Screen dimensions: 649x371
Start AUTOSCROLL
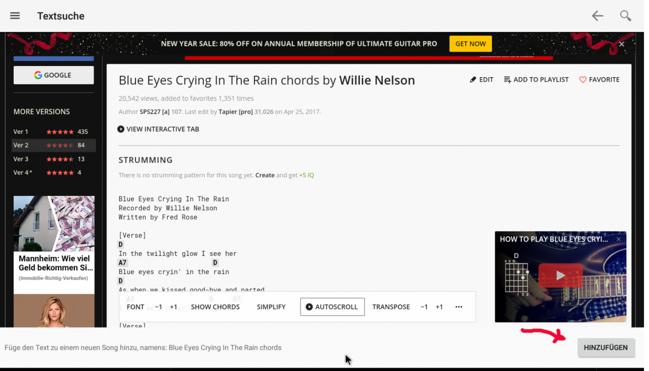tap(332, 307)
